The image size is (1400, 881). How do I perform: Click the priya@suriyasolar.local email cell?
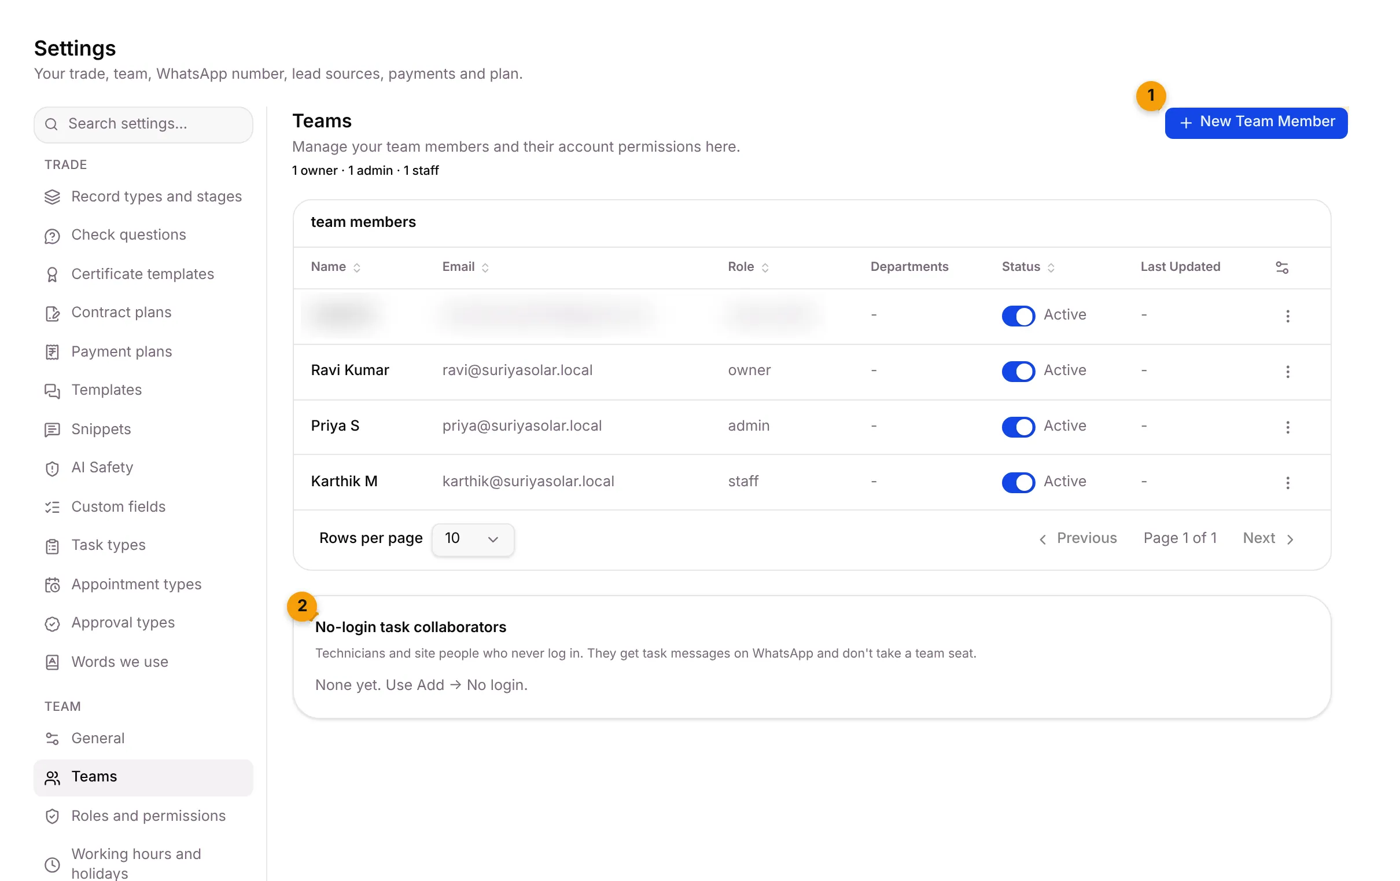pyautogui.click(x=522, y=426)
